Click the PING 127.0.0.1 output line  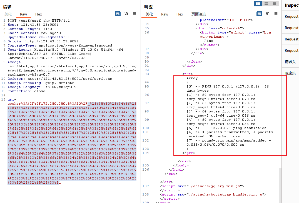click(228, 86)
